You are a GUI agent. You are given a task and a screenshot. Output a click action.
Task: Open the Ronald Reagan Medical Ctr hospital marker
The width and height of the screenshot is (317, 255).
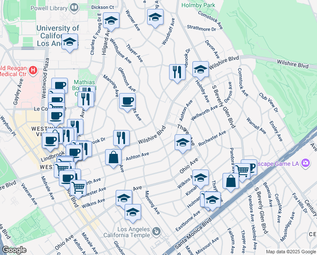pyautogui.click(x=33, y=71)
